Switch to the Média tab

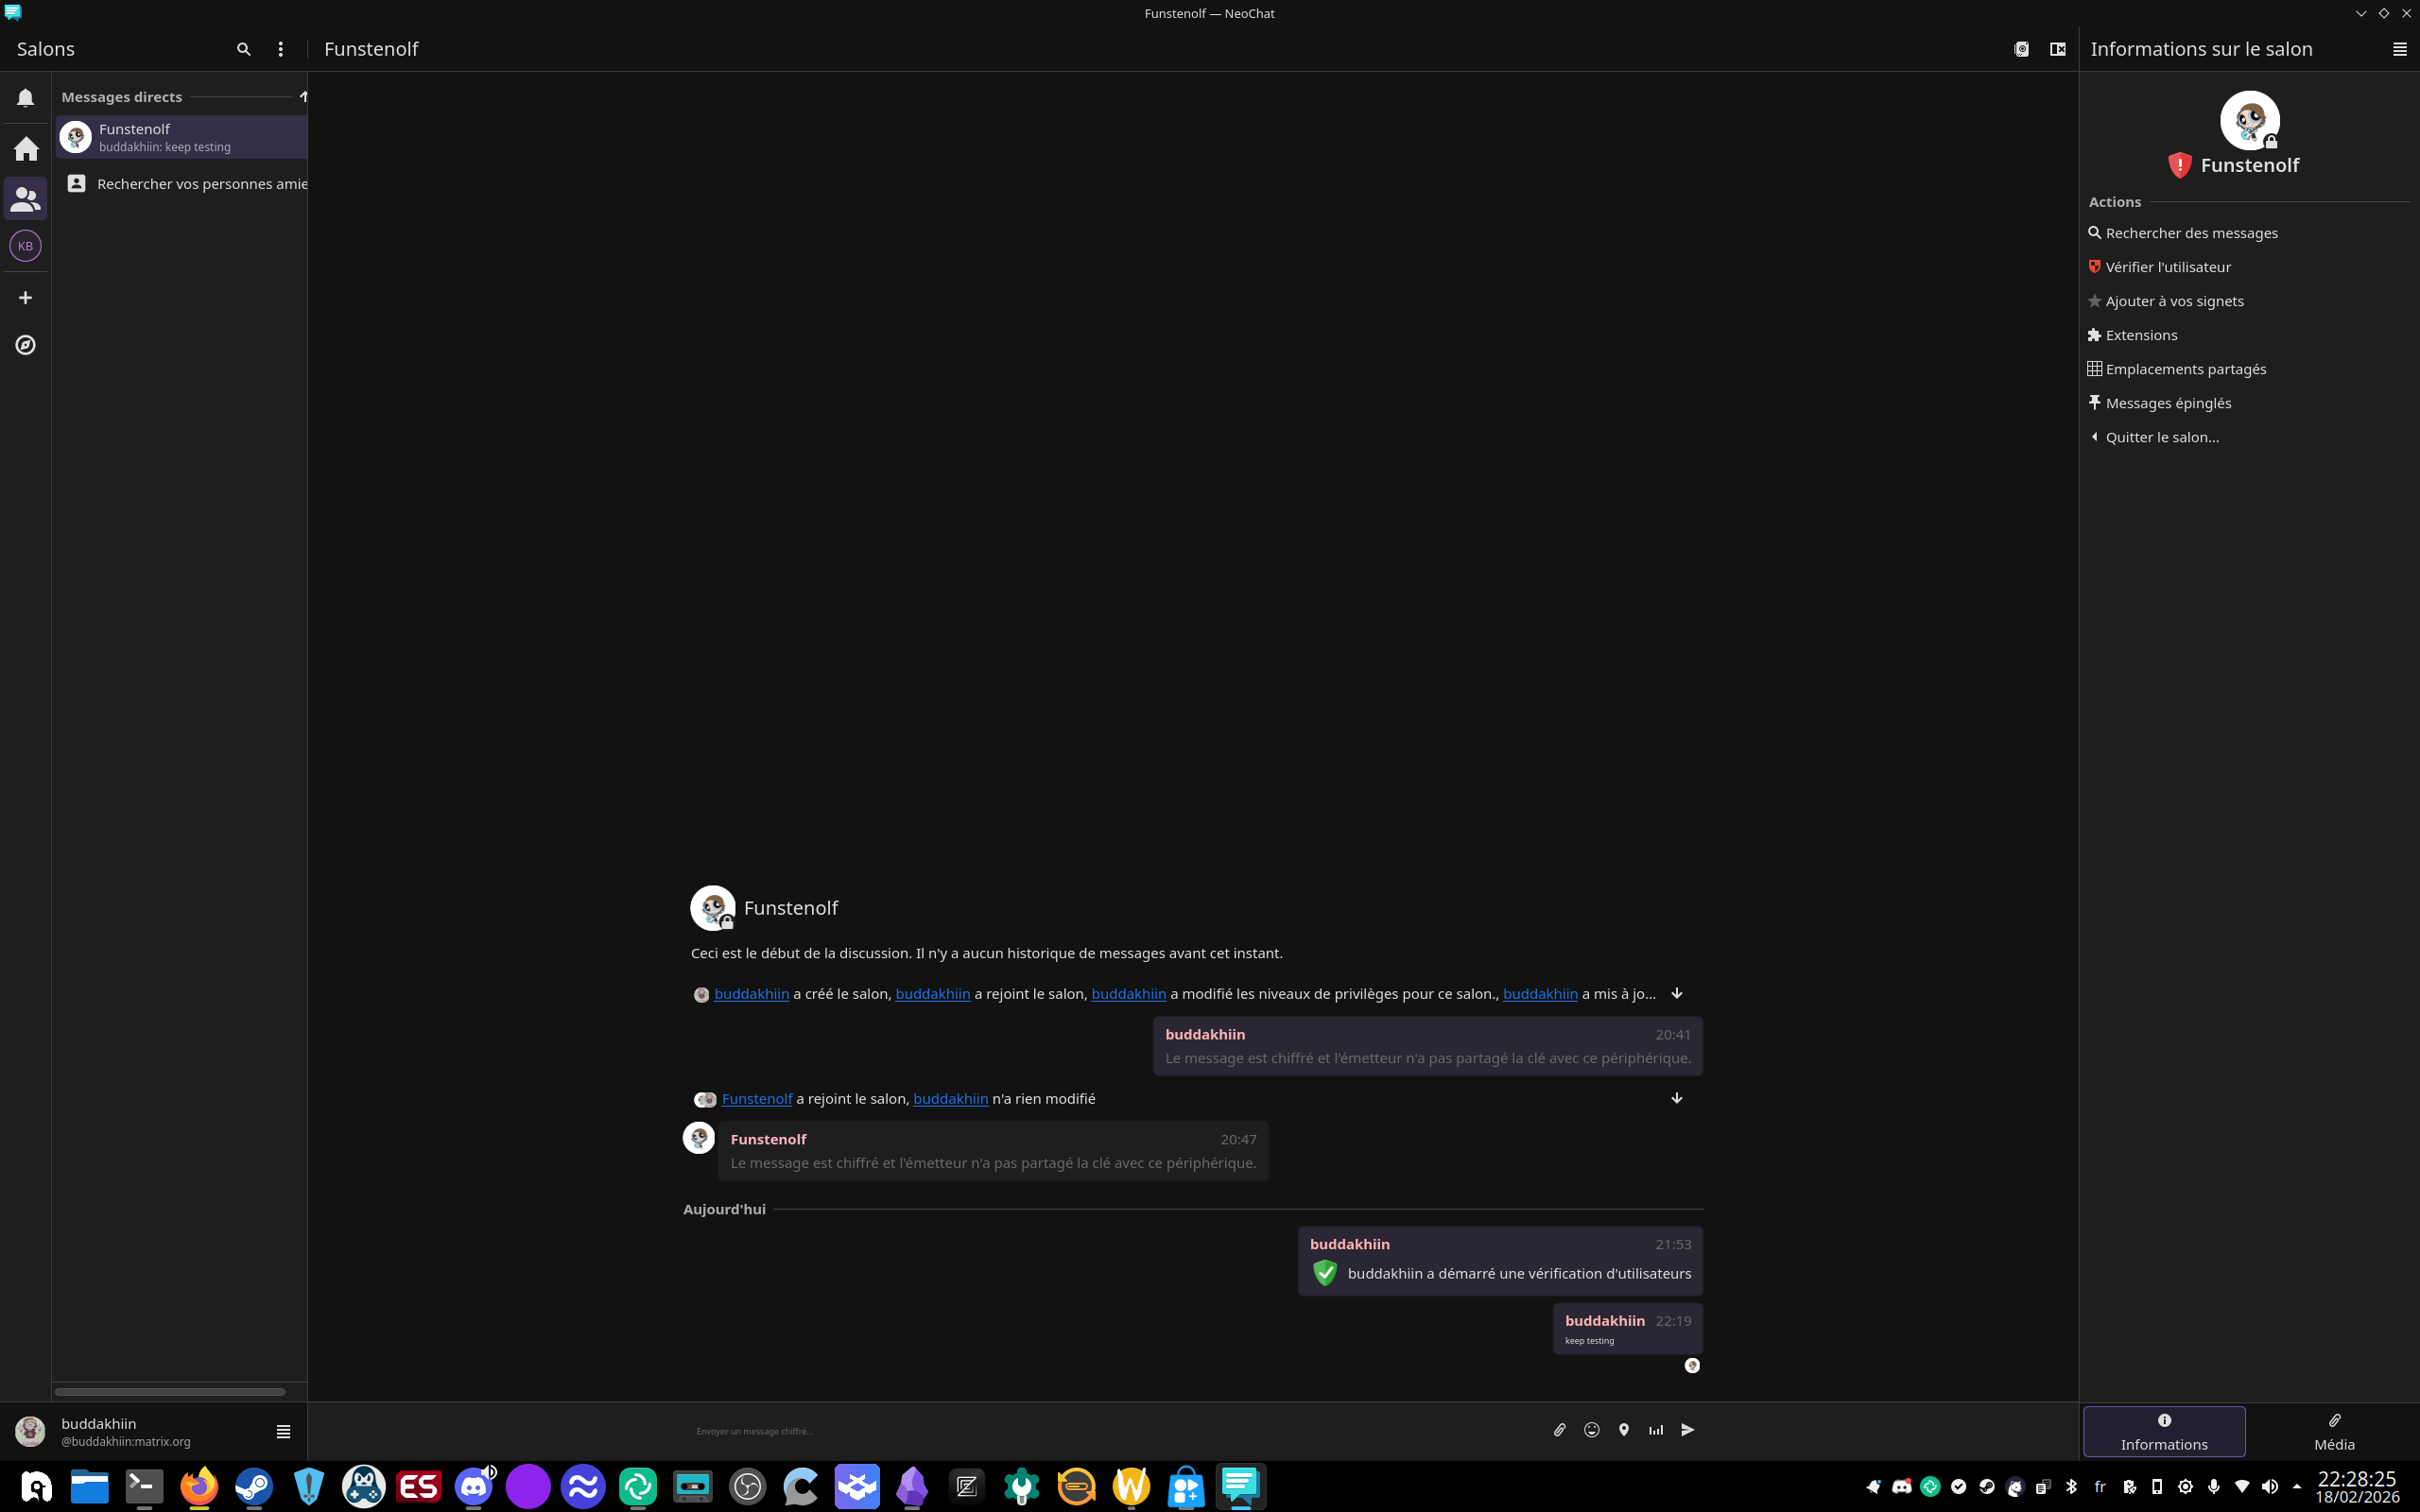2333,1432
